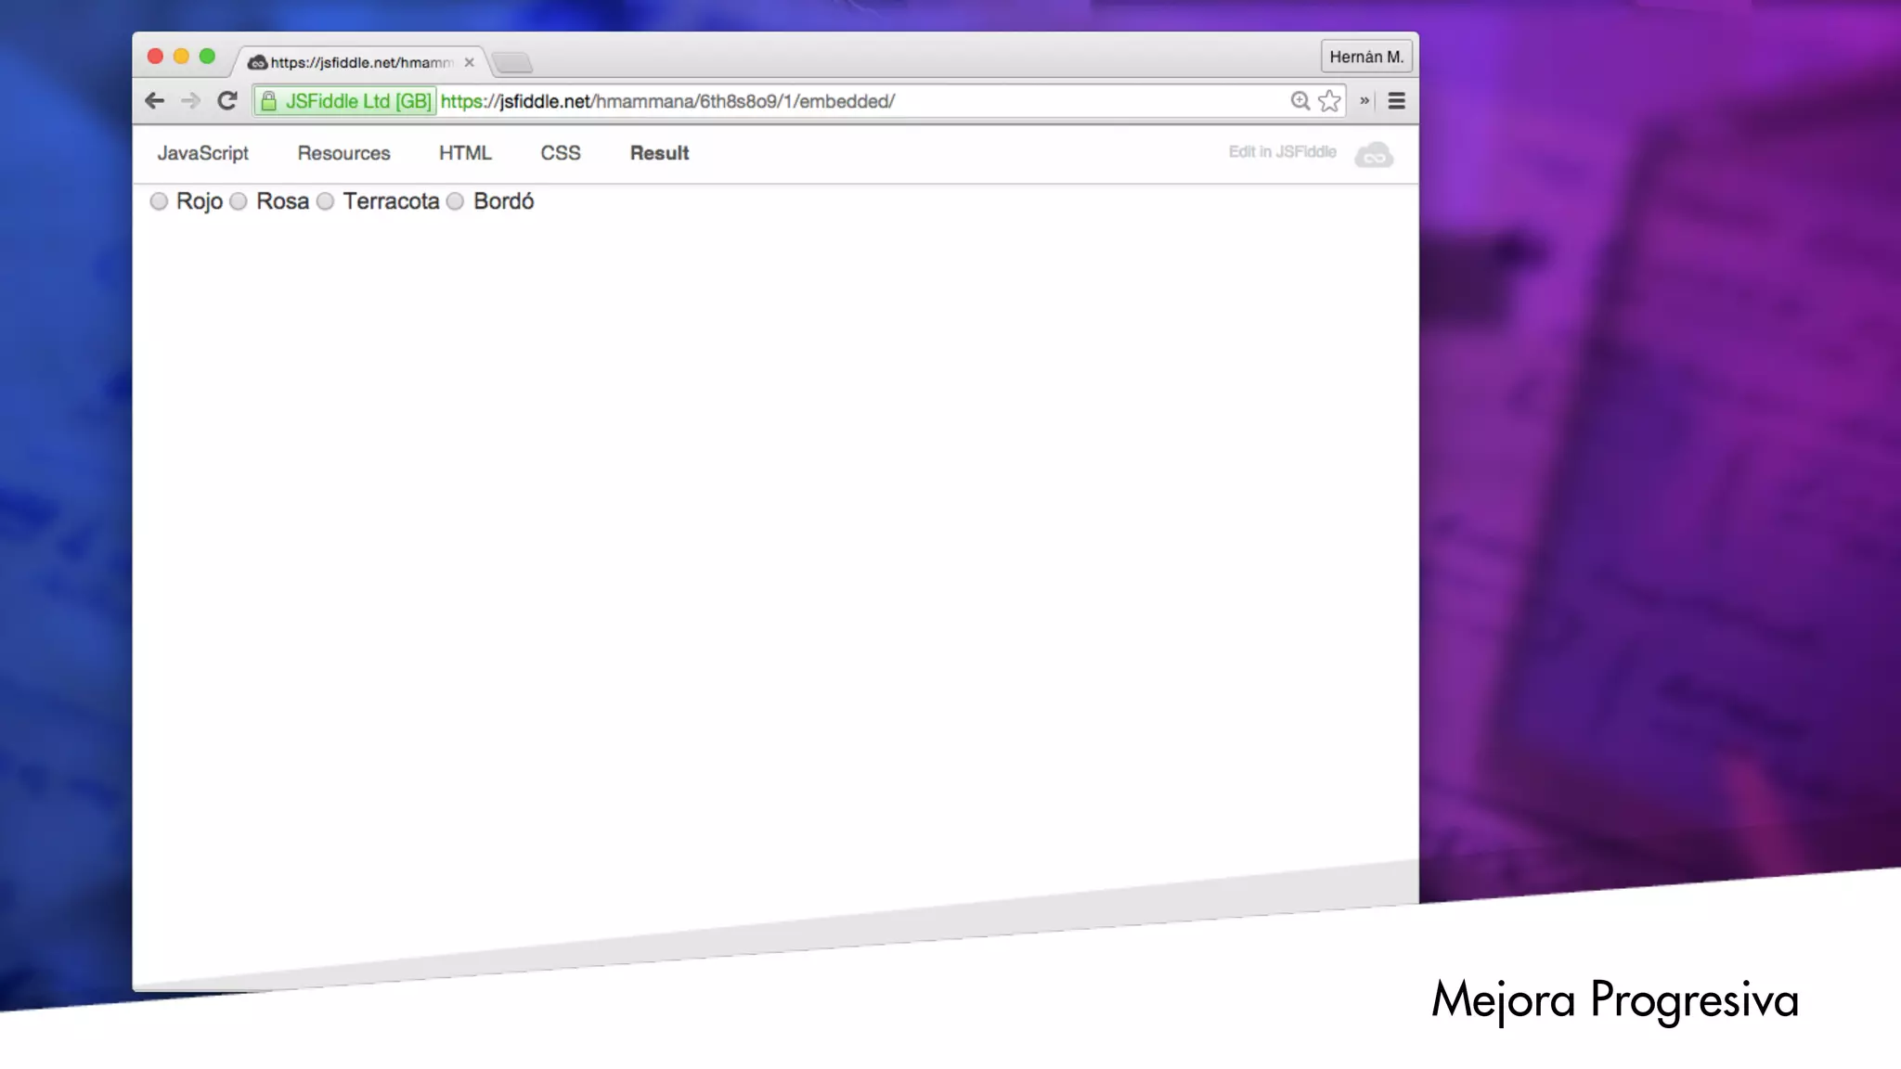Select the Rojo radio button
1901x1069 pixels.
[x=159, y=201]
